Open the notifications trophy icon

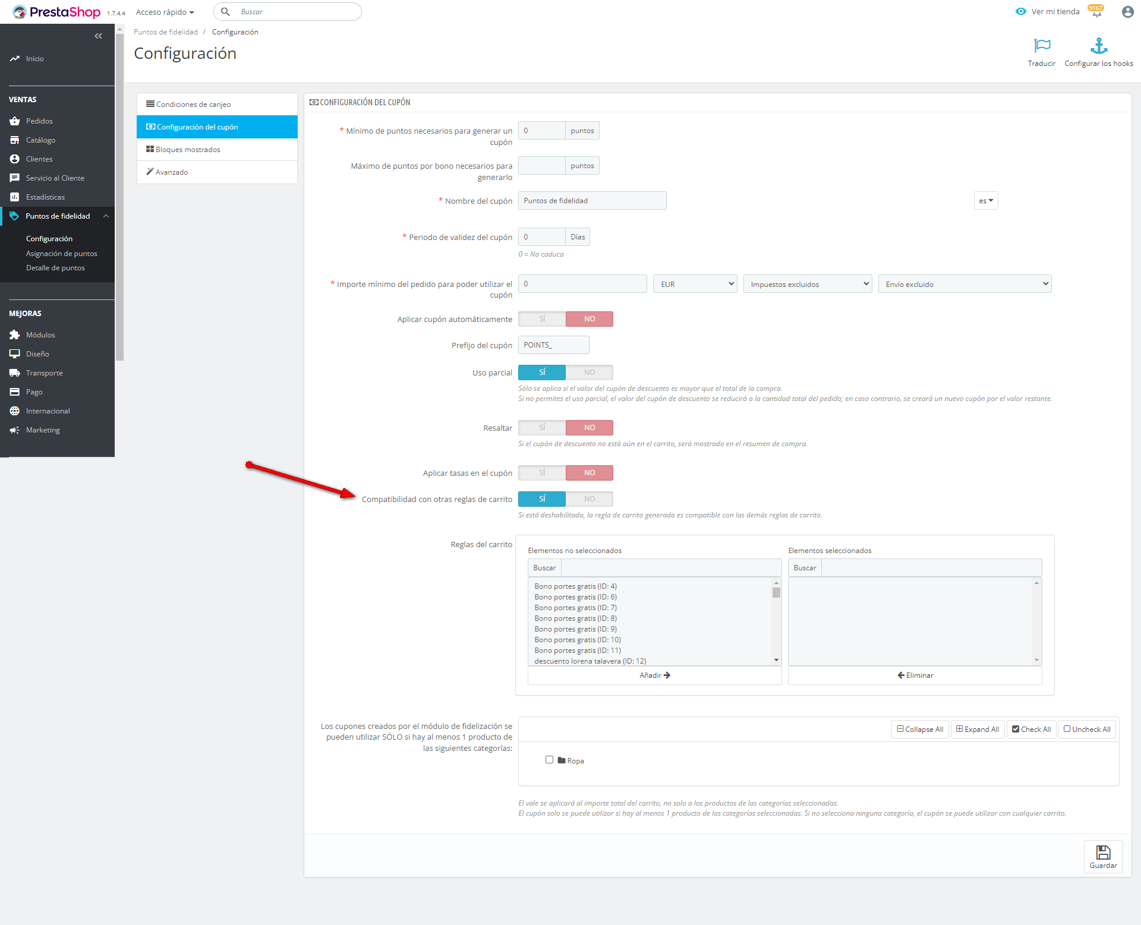1096,12
